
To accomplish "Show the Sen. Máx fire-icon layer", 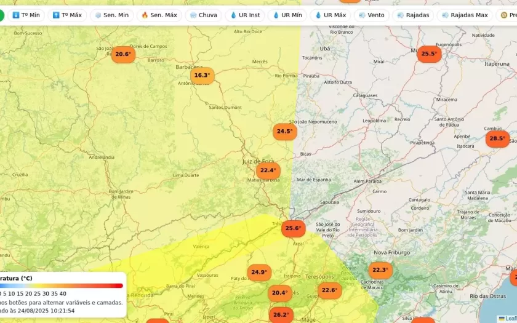I will click(x=159, y=15).
